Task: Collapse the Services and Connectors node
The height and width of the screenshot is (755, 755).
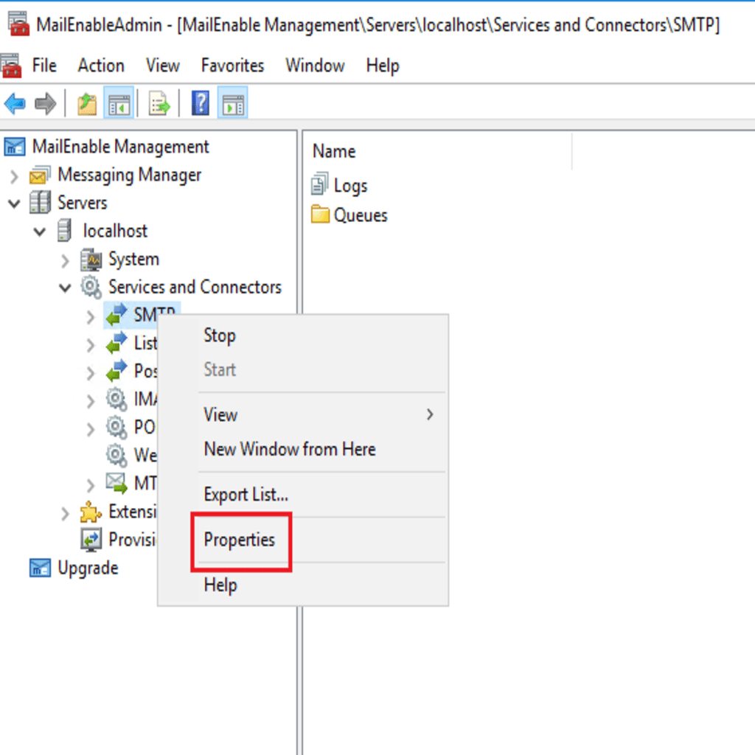Action: click(x=65, y=288)
